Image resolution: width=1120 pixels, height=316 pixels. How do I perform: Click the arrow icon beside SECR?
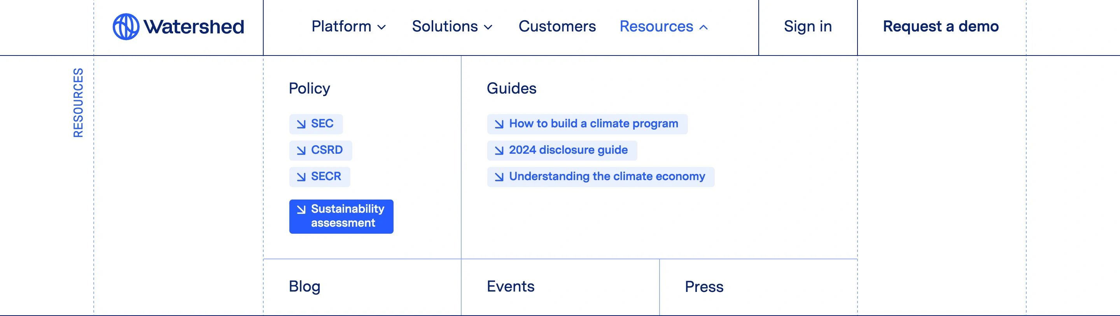(301, 177)
